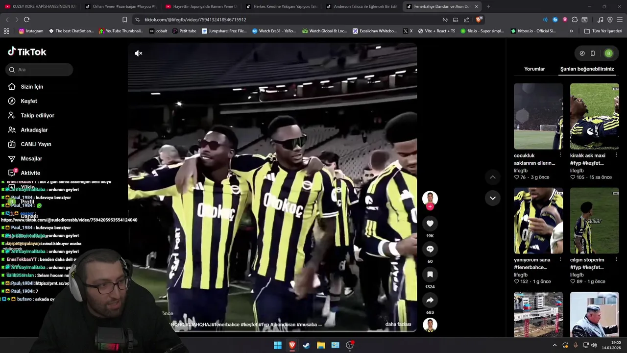Switch to 'Orhan Yenen #azerbaijan' tab
627x353 pixels.
click(x=121, y=6)
